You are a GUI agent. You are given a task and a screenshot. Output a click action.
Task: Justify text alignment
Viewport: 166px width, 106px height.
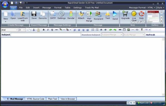pos(87,30)
